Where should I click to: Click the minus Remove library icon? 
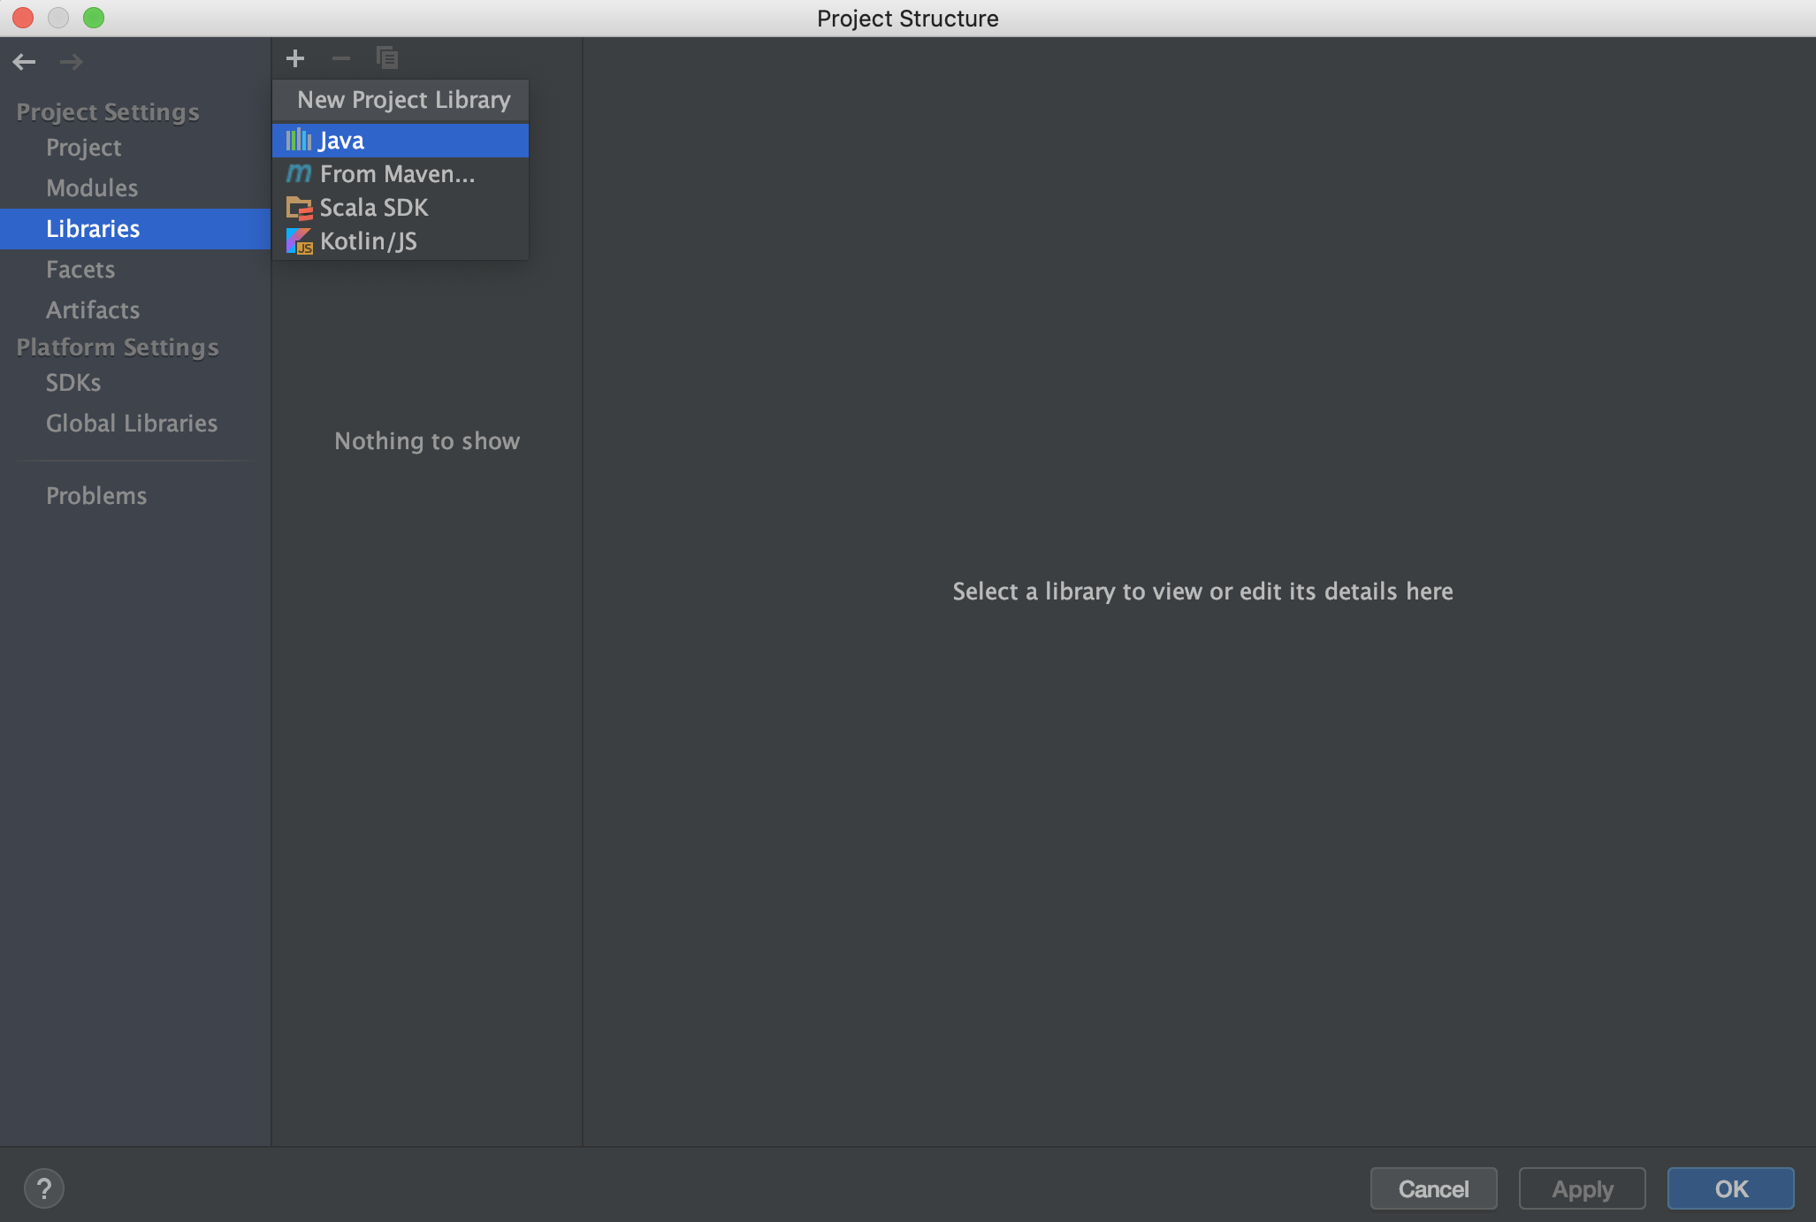point(340,58)
